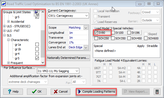The width and height of the screenshot is (164, 98).
Task: Tick the SLS Characteristic gr4 checkbox
Action: 37,54
